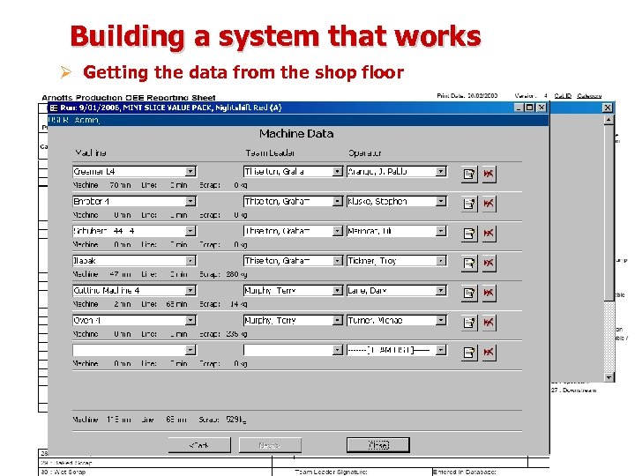Delete the Oven 4 machine row
635x476 pixels.
click(x=489, y=323)
